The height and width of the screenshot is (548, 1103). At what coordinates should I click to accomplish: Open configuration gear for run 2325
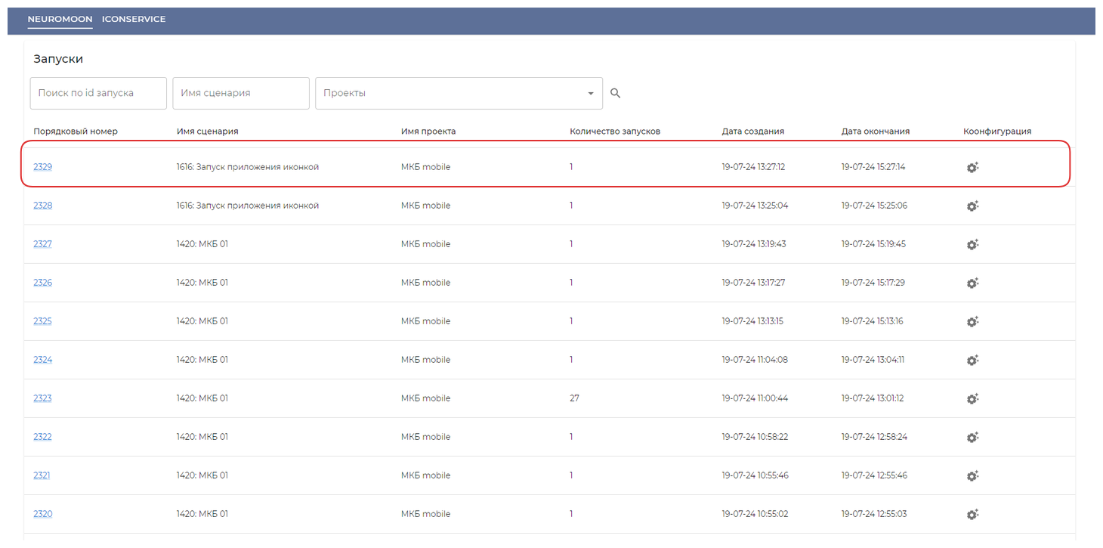[972, 321]
